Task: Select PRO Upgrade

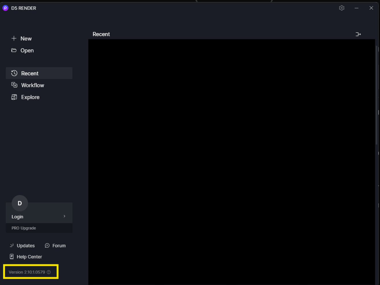Action: click(23, 228)
